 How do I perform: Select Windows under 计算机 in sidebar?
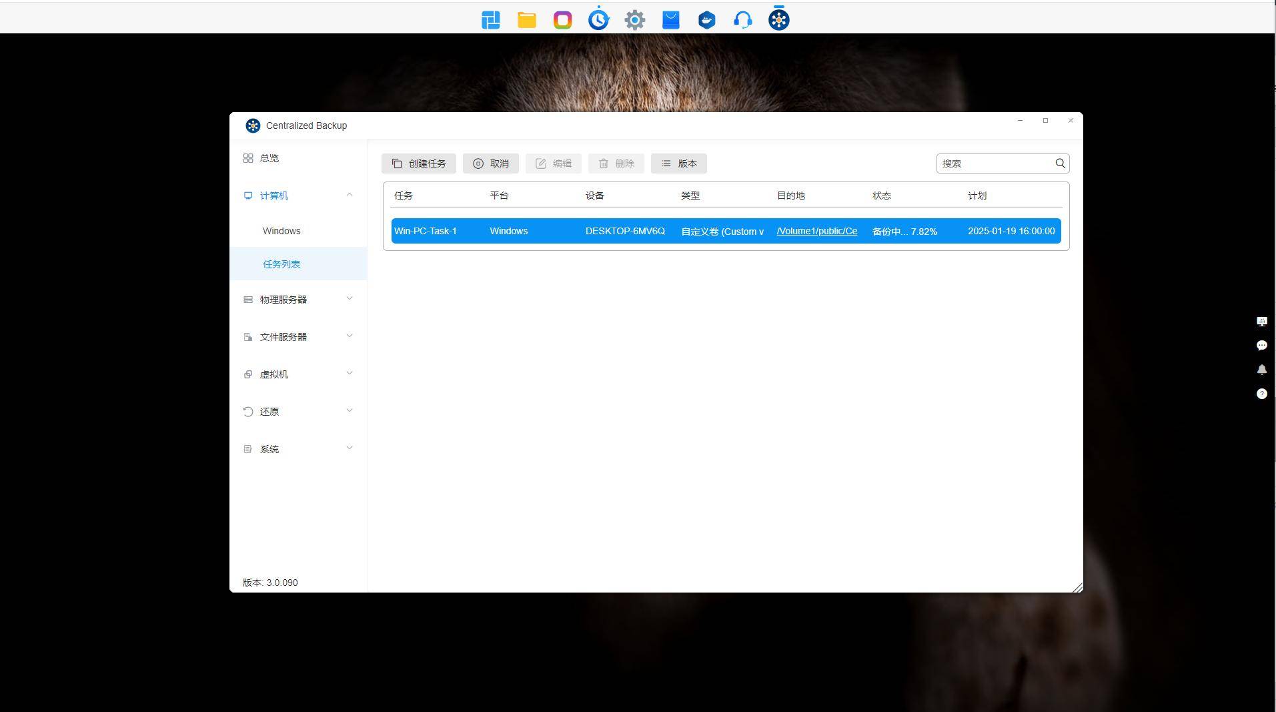281,231
